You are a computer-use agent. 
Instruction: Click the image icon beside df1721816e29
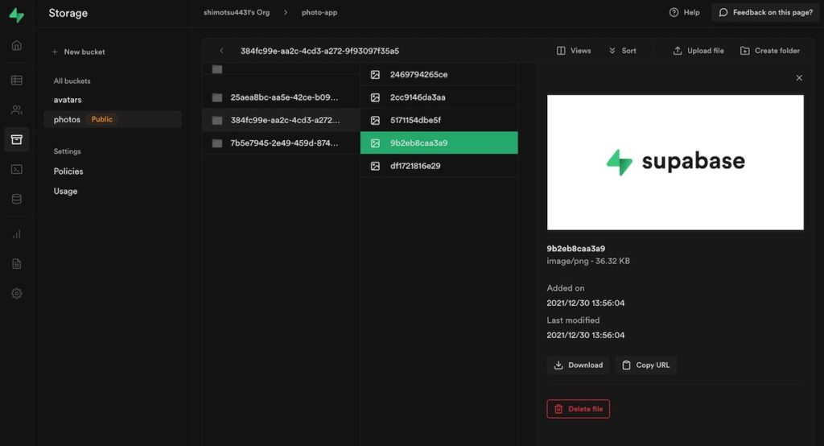click(375, 166)
